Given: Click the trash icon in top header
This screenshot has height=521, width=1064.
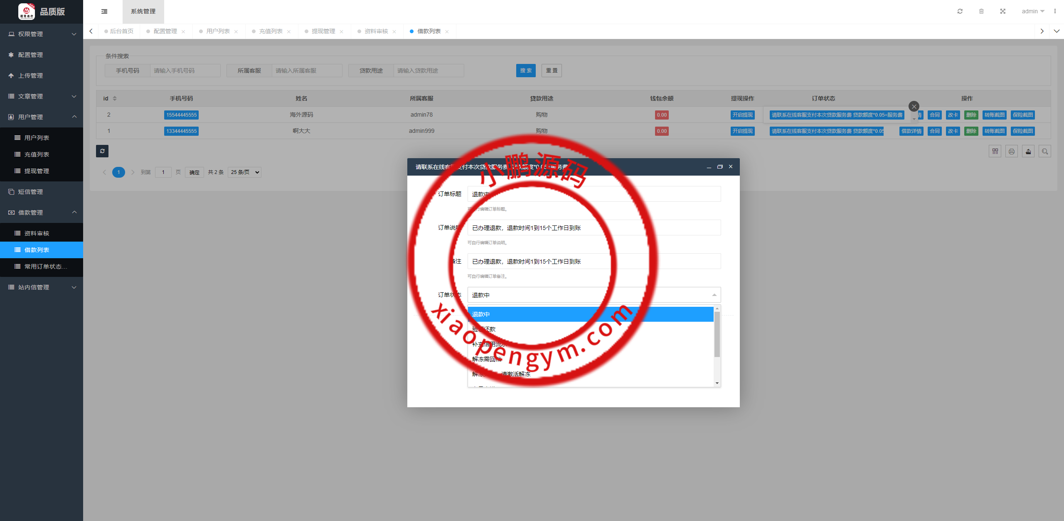Looking at the screenshot, I should pyautogui.click(x=981, y=11).
